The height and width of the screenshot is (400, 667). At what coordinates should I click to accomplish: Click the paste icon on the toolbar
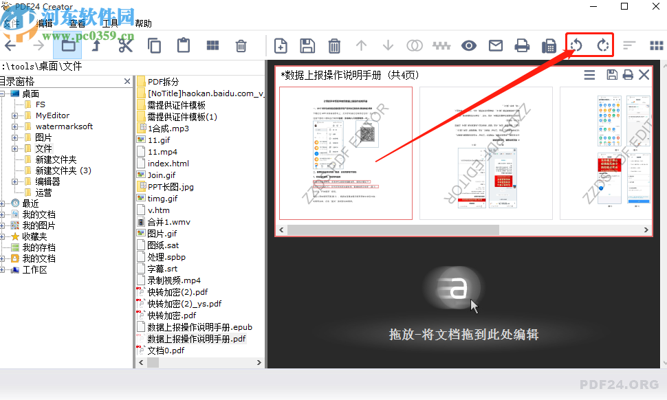pos(183,45)
